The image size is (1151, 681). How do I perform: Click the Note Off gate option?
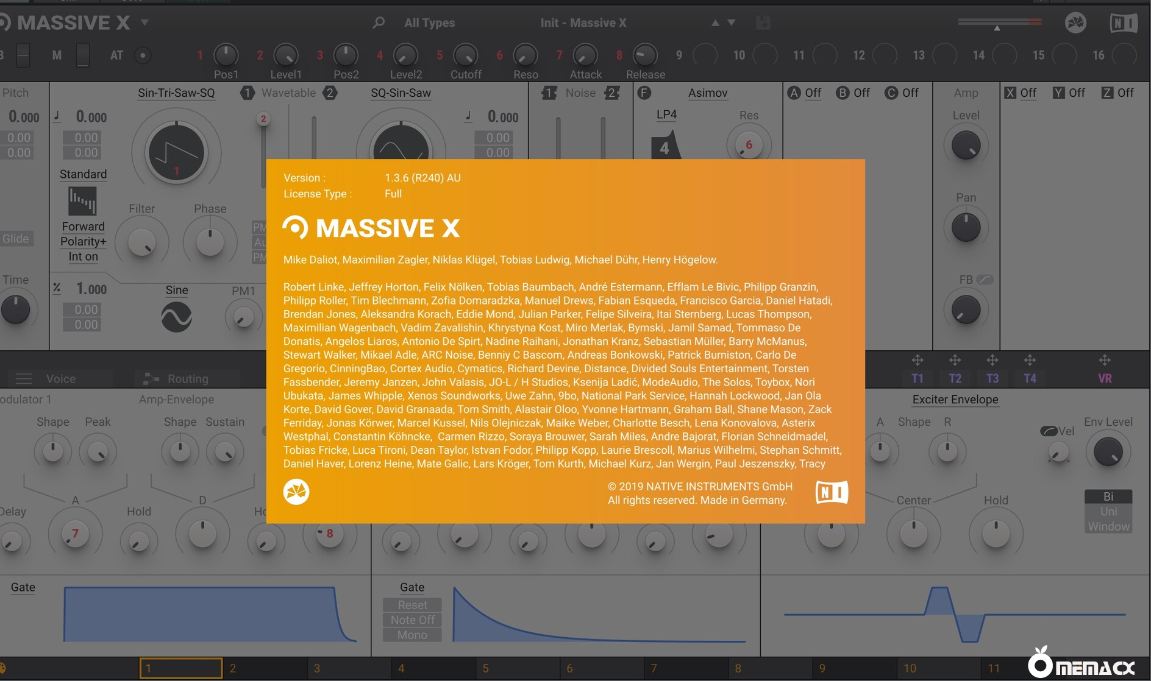(412, 619)
